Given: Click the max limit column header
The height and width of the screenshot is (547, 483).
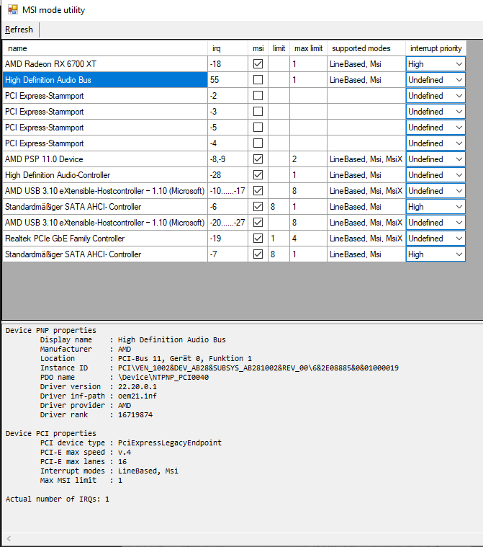Looking at the screenshot, I should pyautogui.click(x=308, y=48).
